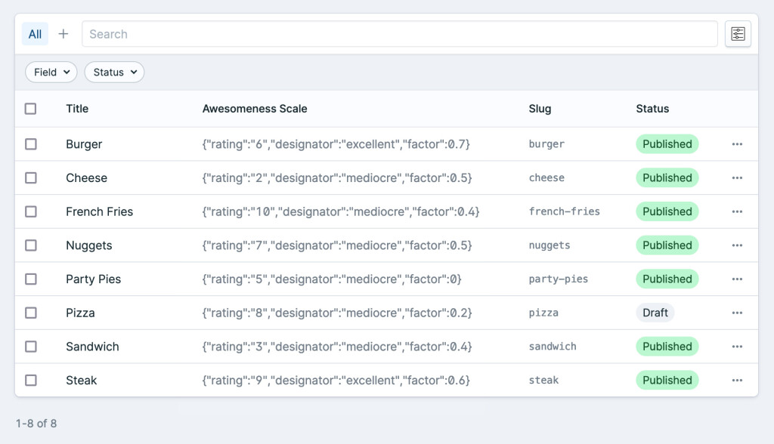This screenshot has height=444, width=774.
Task: Sort by the Title column header
Action: coord(77,109)
